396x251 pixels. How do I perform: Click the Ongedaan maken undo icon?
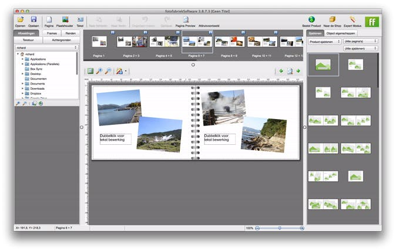point(144,19)
